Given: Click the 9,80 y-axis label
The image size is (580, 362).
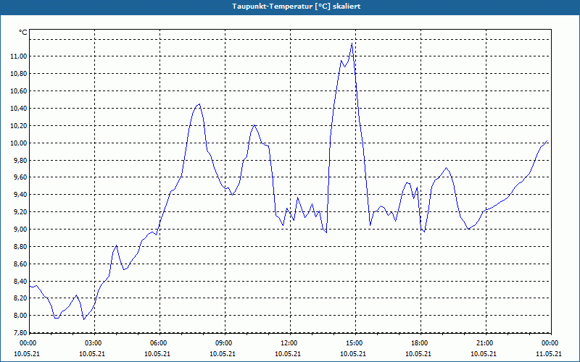Looking at the screenshot, I should point(20,161).
